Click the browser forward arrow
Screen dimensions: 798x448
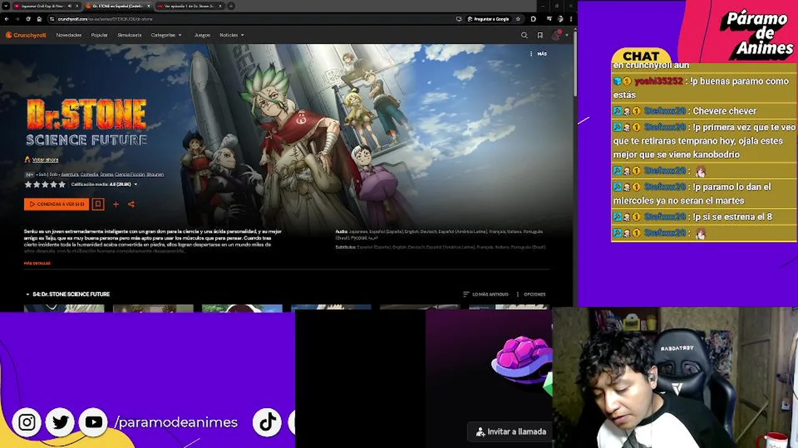(17, 19)
